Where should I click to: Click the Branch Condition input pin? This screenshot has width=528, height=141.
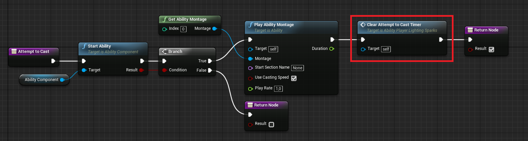pyautogui.click(x=164, y=70)
